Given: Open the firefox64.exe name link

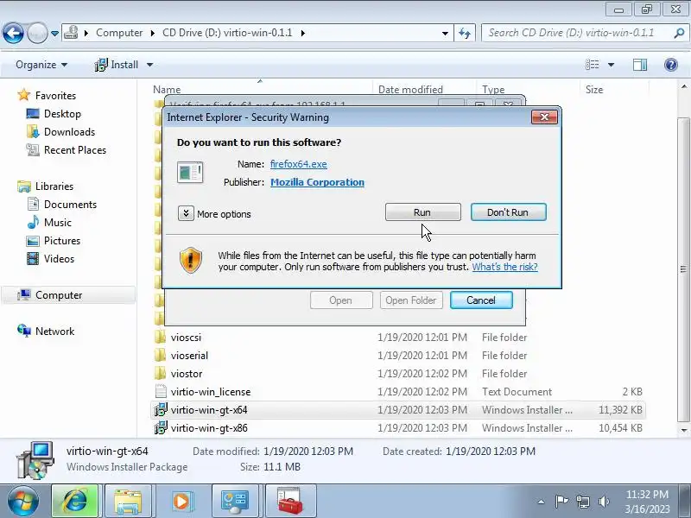Looking at the screenshot, I should [x=298, y=164].
